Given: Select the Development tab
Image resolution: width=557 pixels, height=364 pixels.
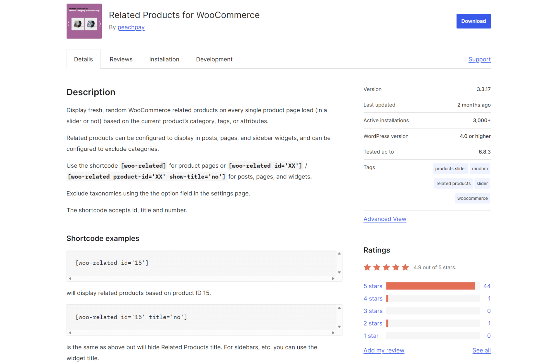Looking at the screenshot, I should pyautogui.click(x=214, y=59).
